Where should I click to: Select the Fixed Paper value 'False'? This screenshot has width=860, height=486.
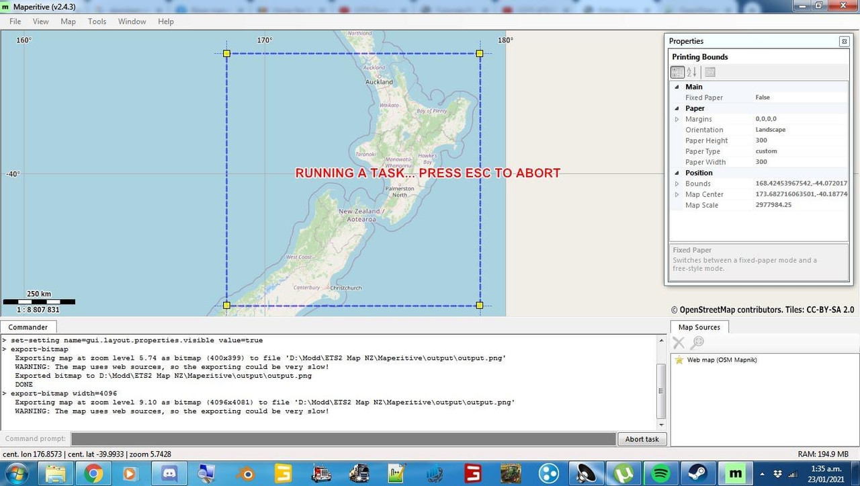[x=763, y=97]
